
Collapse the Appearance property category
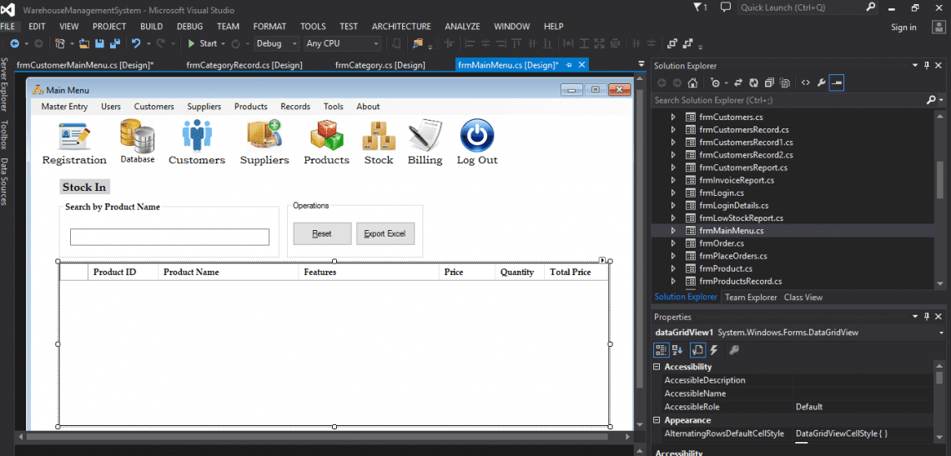657,421
